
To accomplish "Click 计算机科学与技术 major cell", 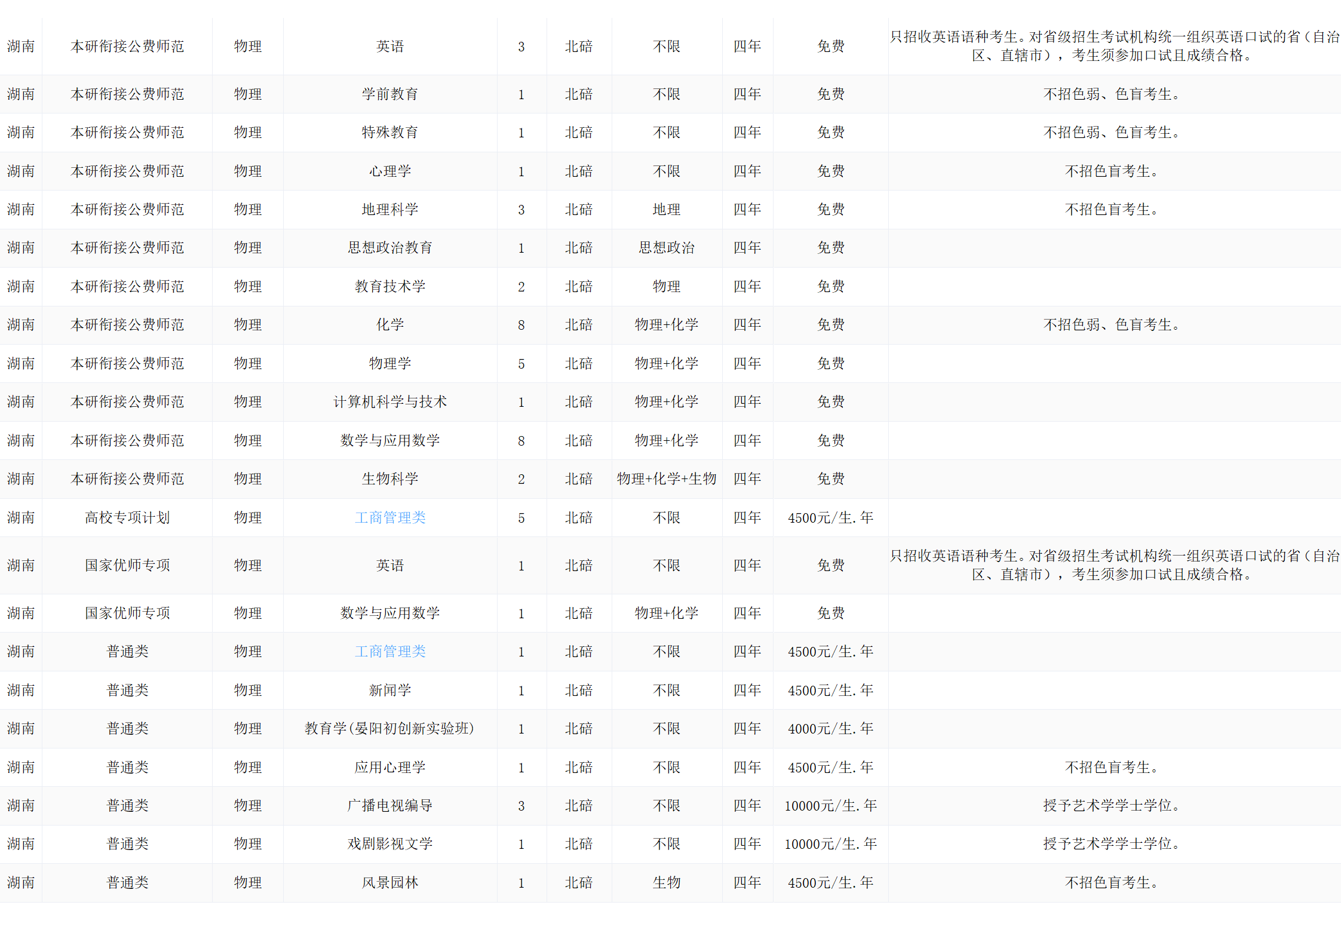I will 390,401.
